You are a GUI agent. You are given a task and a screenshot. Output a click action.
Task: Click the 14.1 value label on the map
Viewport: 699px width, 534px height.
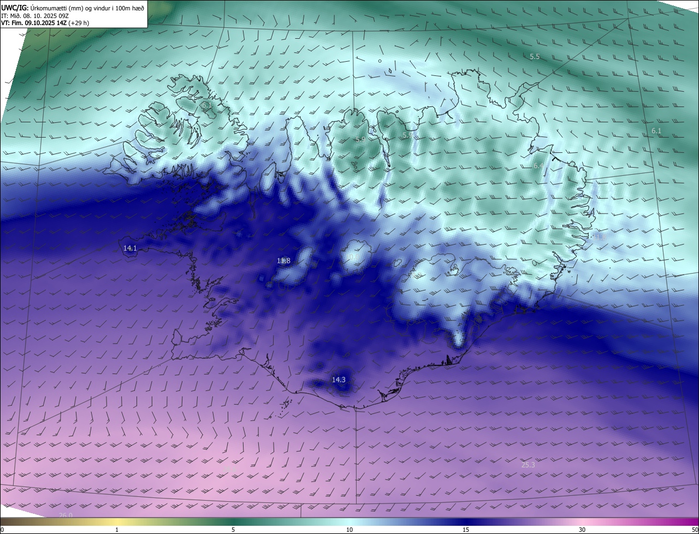(130, 248)
